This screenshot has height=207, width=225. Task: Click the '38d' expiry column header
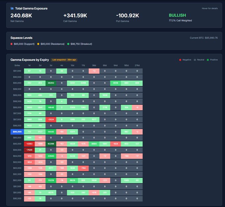click(94, 65)
